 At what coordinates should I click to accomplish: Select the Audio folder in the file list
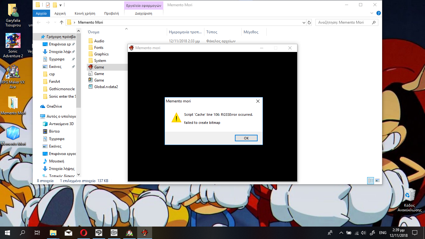coord(99,41)
